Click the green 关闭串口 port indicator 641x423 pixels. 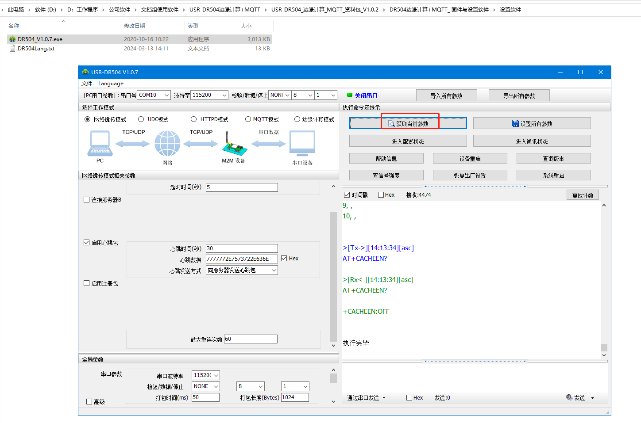350,95
